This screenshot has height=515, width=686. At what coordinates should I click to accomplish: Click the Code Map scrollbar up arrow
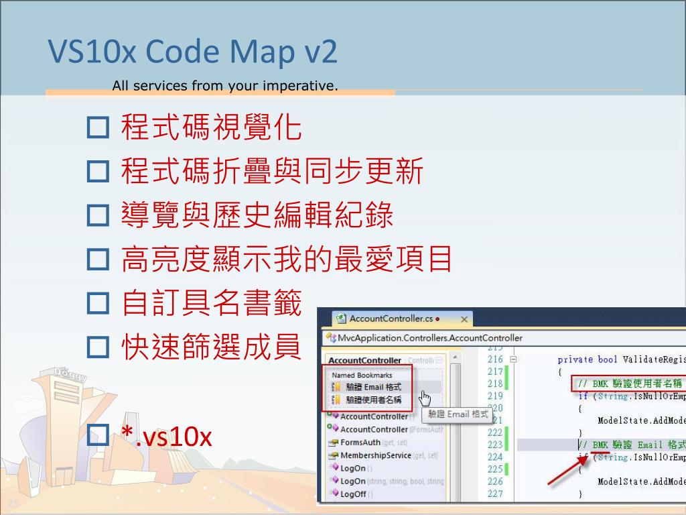click(x=455, y=357)
